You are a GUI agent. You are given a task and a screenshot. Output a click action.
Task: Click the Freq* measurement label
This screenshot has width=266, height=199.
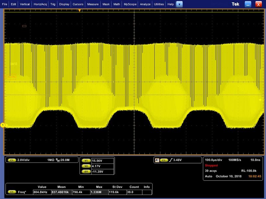22,192
